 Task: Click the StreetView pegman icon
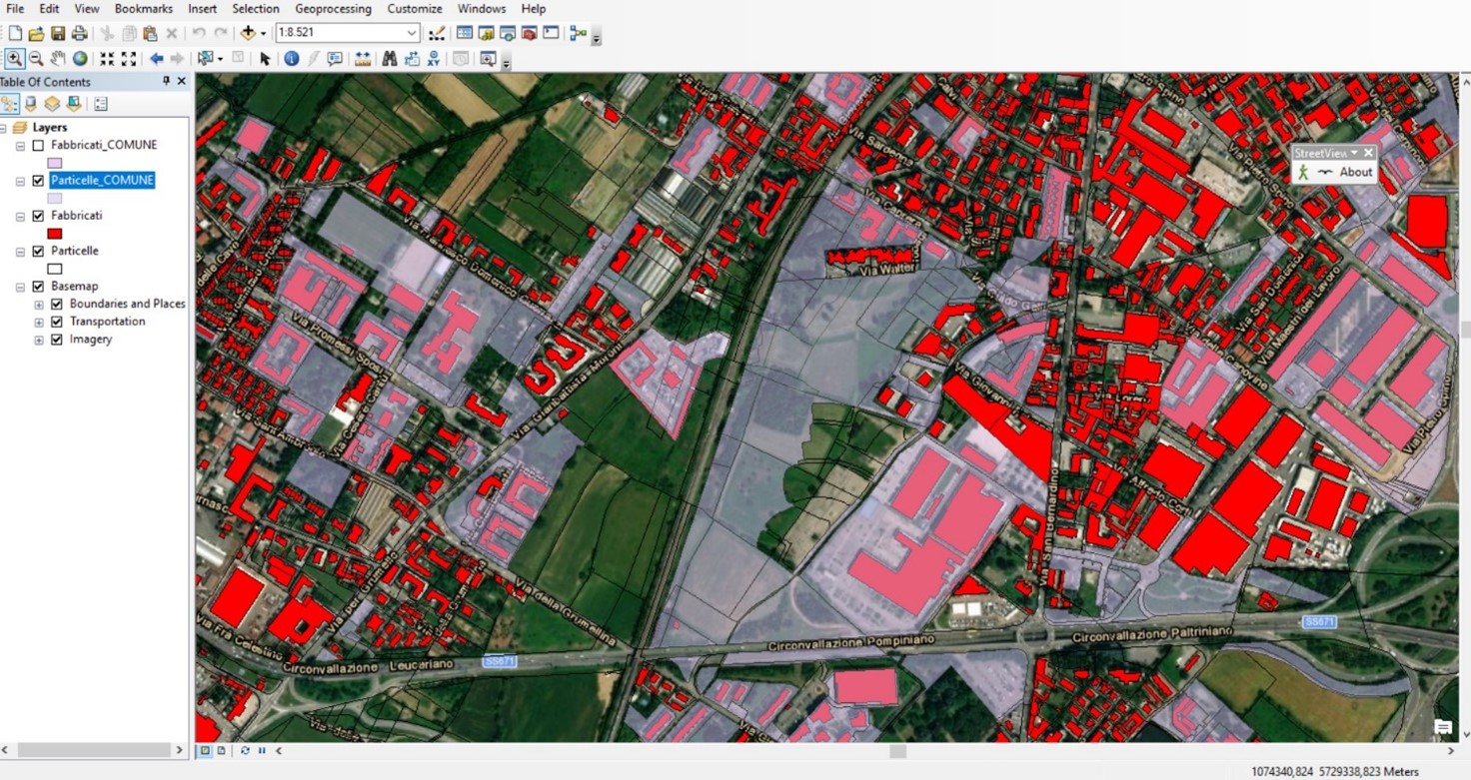1304,172
